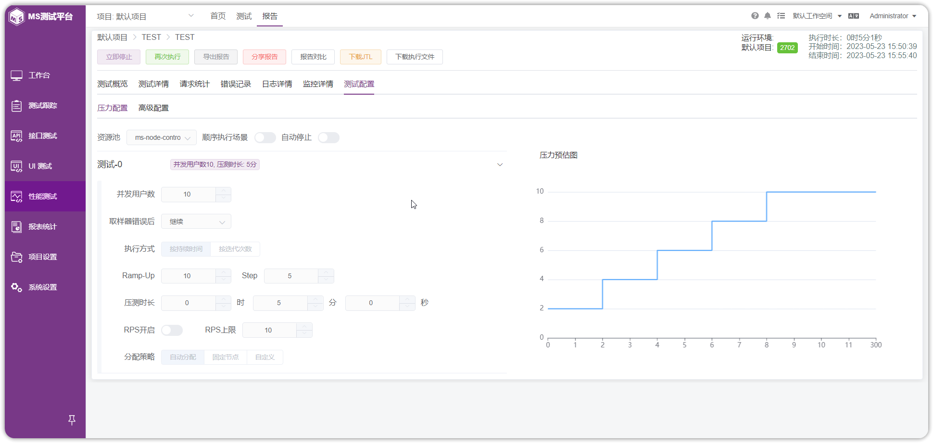
Task: Click the 立即停止 button
Action: pos(119,57)
